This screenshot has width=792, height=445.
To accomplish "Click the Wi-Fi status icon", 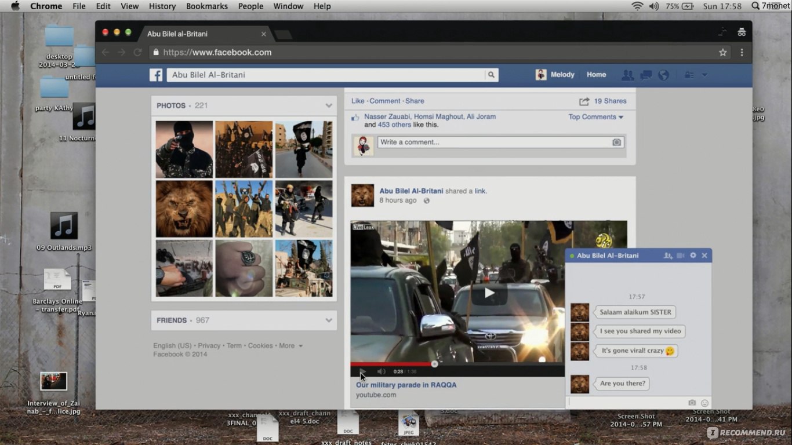I will coord(637,6).
